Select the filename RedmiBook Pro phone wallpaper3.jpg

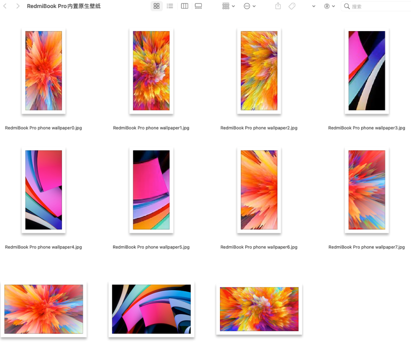(366, 128)
